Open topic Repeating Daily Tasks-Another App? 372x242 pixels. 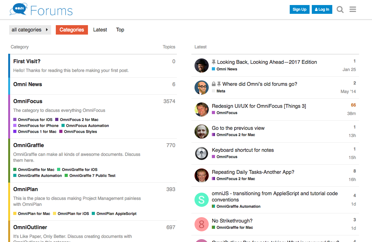coord(253,172)
